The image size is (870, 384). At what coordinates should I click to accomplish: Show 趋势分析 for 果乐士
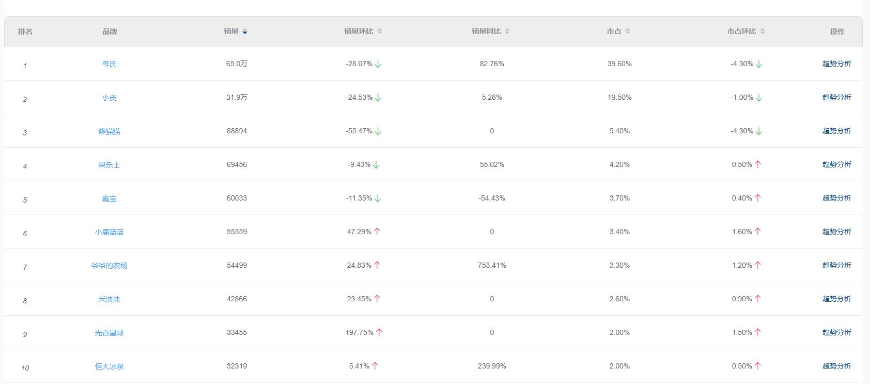tap(837, 164)
